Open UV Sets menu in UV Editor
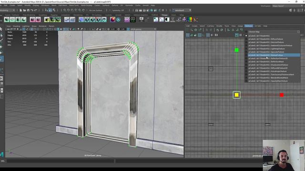This screenshot has width=305, height=171. coord(257,26)
